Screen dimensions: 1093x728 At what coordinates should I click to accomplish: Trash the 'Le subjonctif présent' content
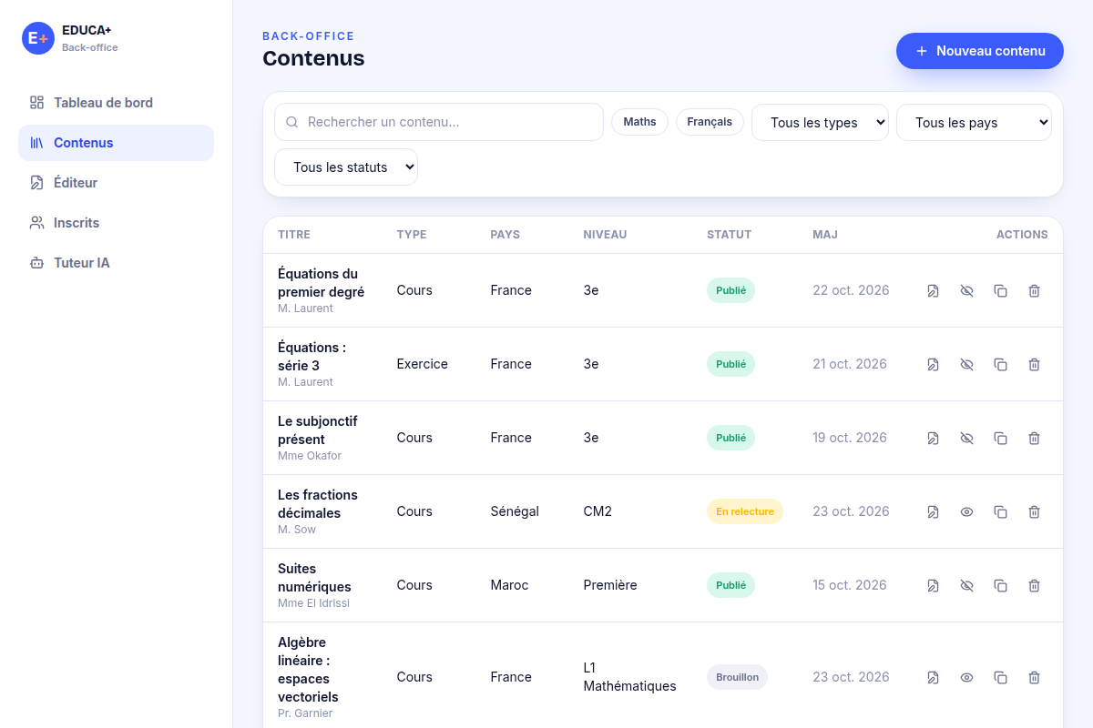[x=1035, y=438]
